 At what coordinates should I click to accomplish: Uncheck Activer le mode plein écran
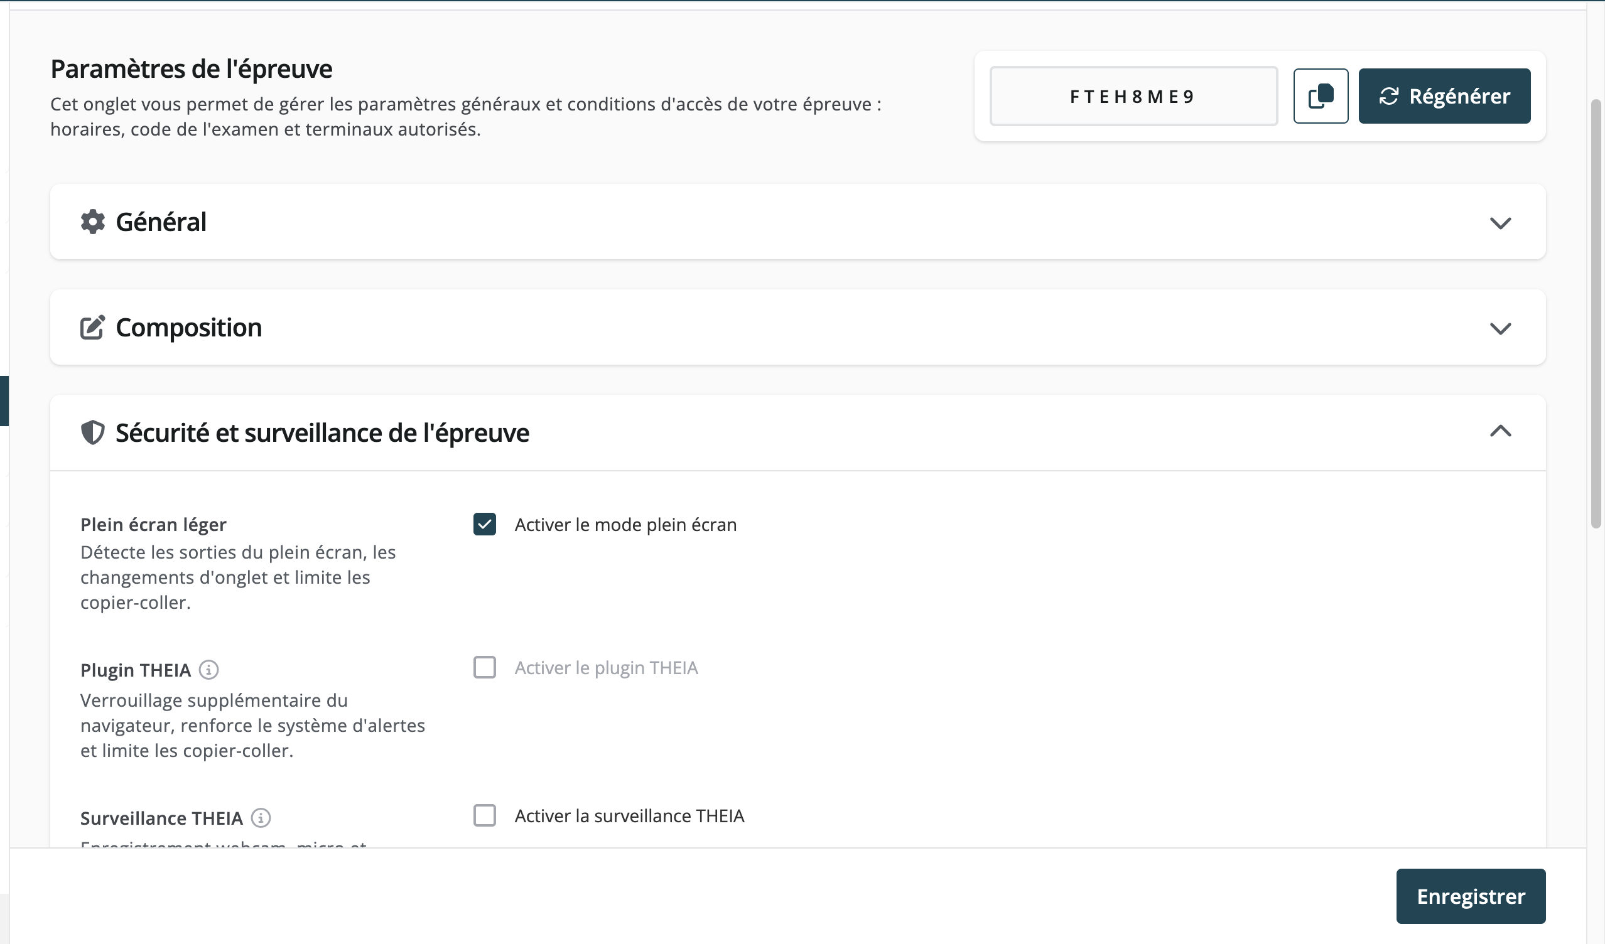coord(485,525)
